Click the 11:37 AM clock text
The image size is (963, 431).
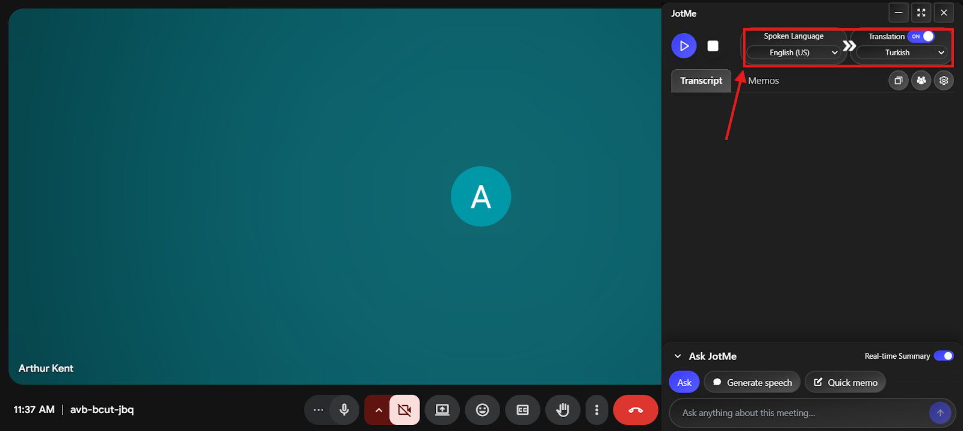pyautogui.click(x=34, y=409)
